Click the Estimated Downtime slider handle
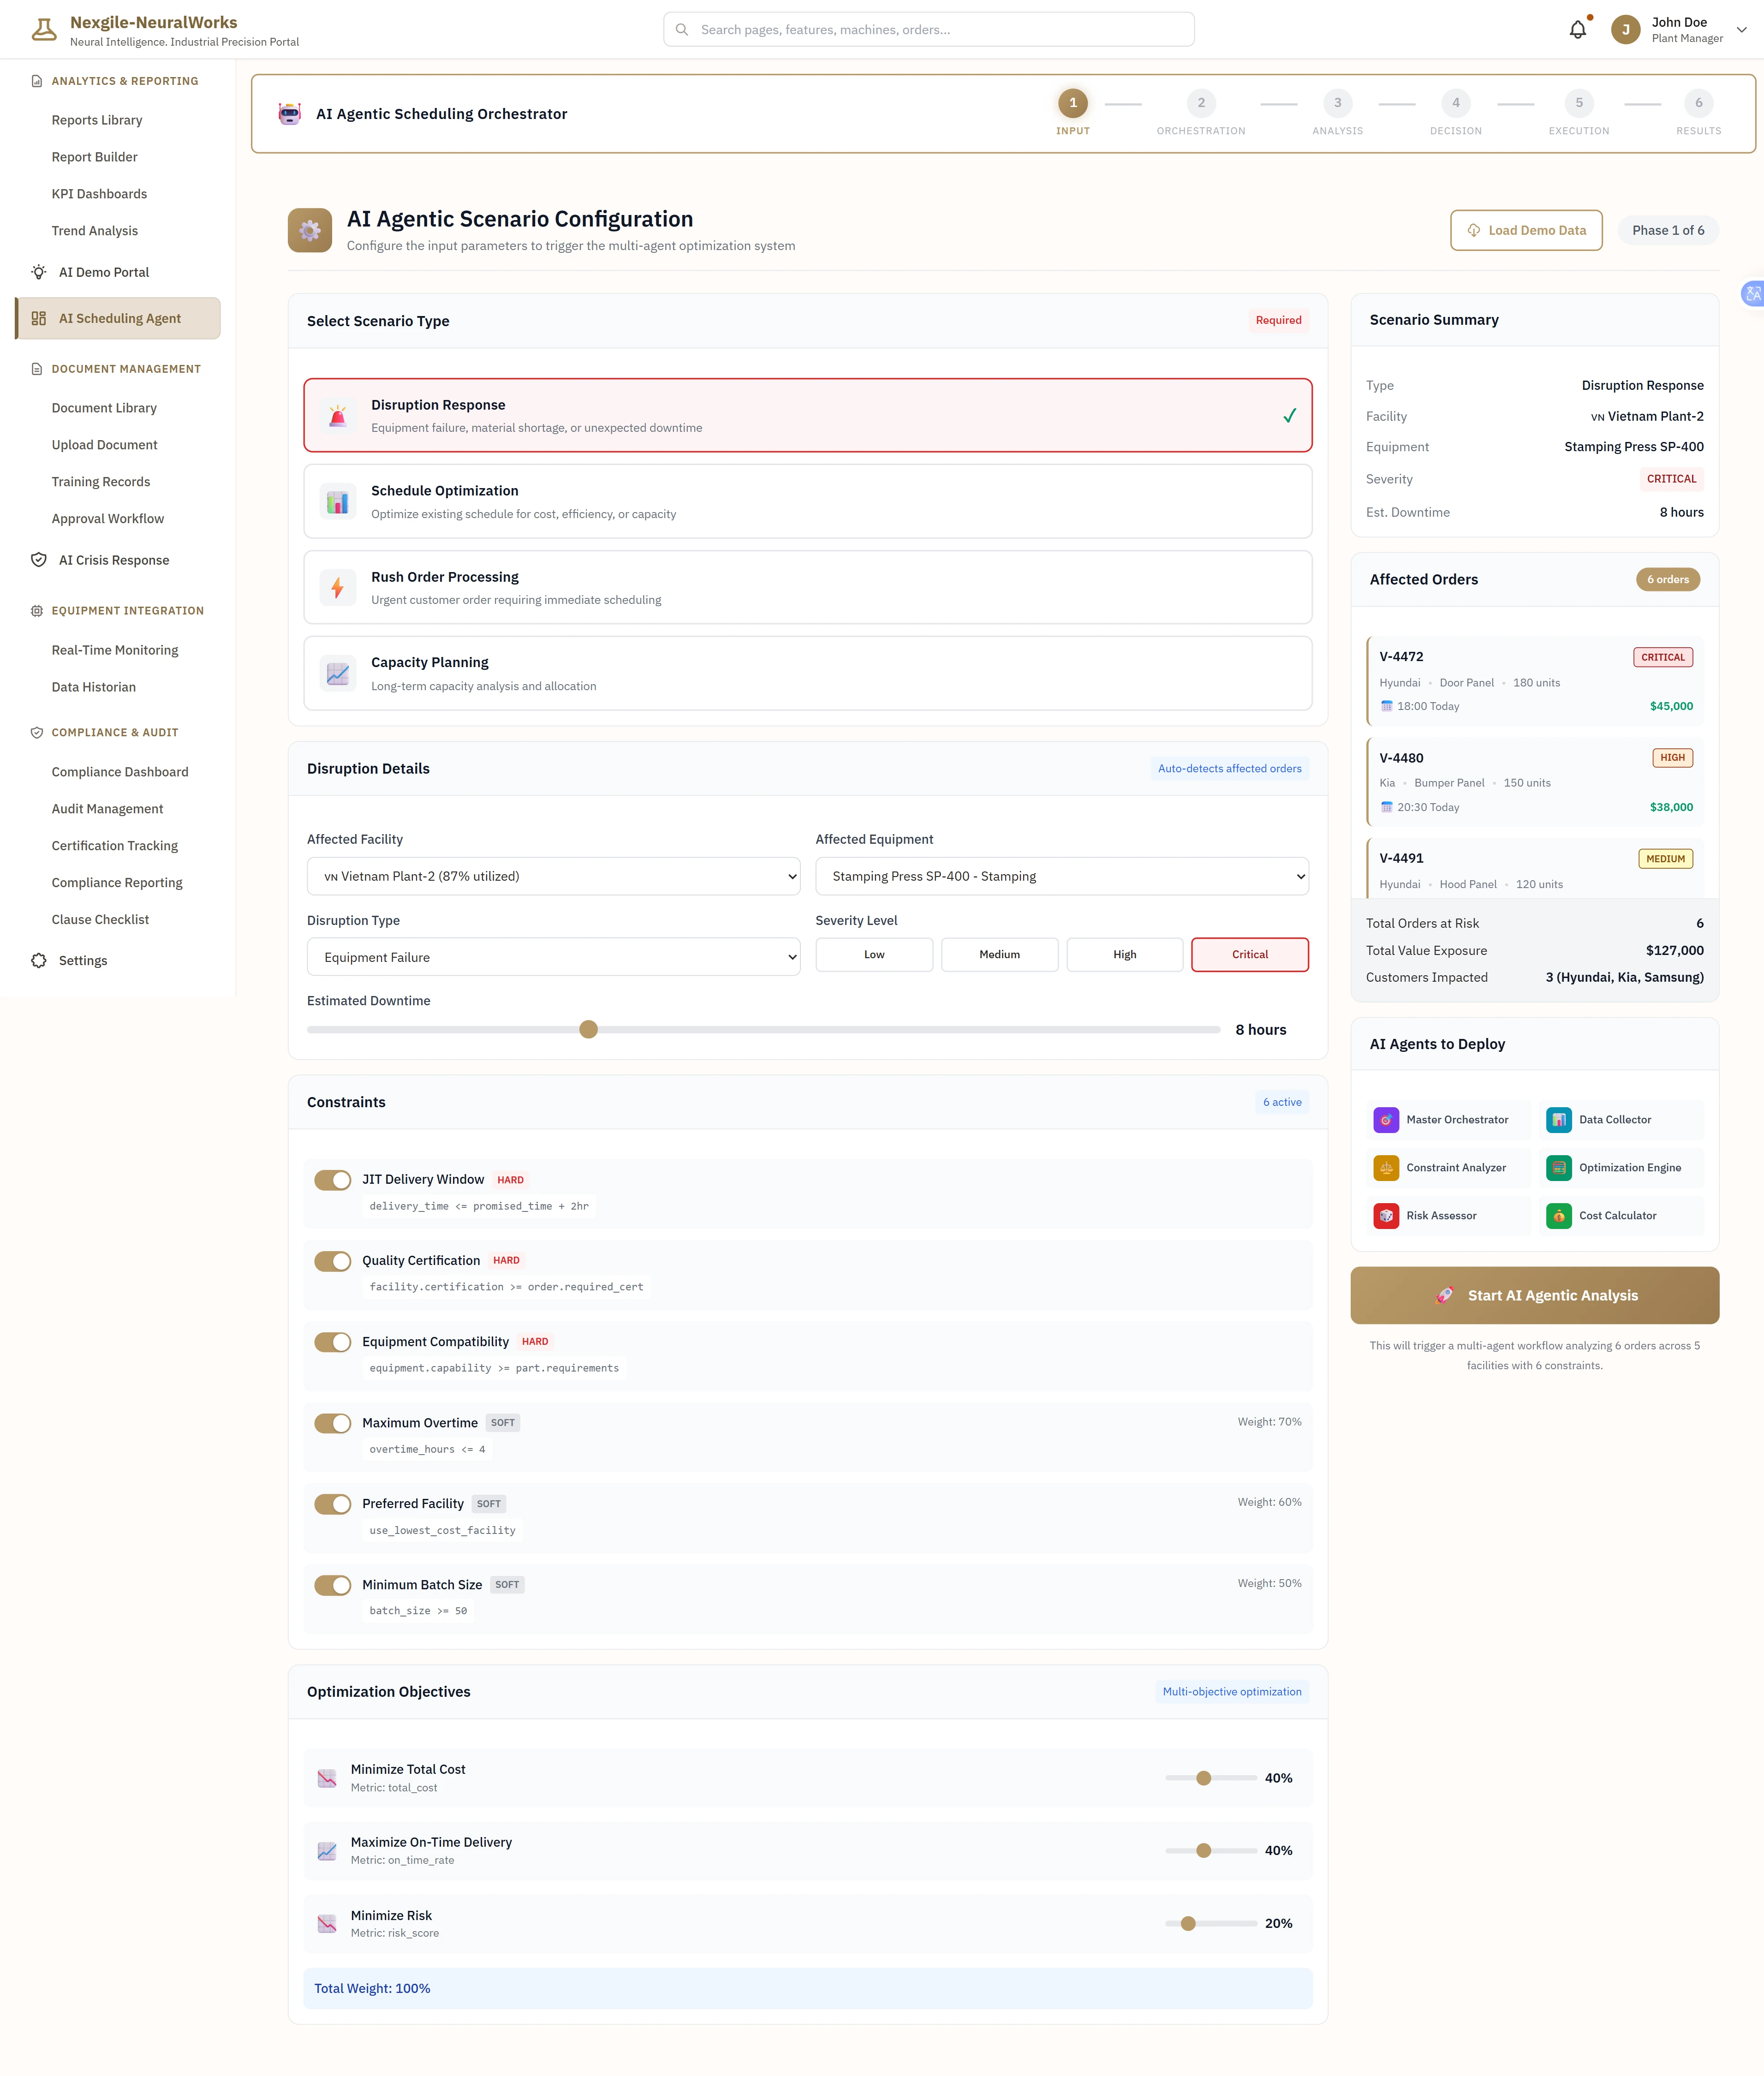 point(589,1030)
